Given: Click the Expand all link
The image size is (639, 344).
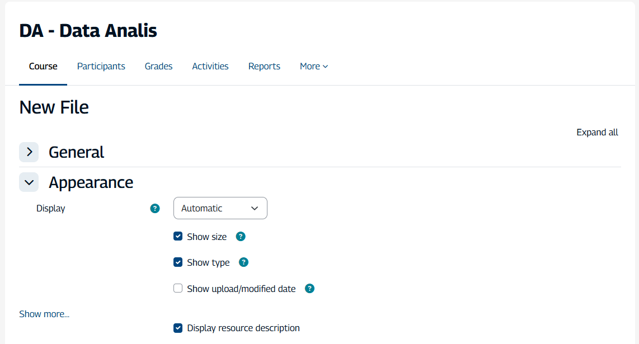Looking at the screenshot, I should [597, 133].
